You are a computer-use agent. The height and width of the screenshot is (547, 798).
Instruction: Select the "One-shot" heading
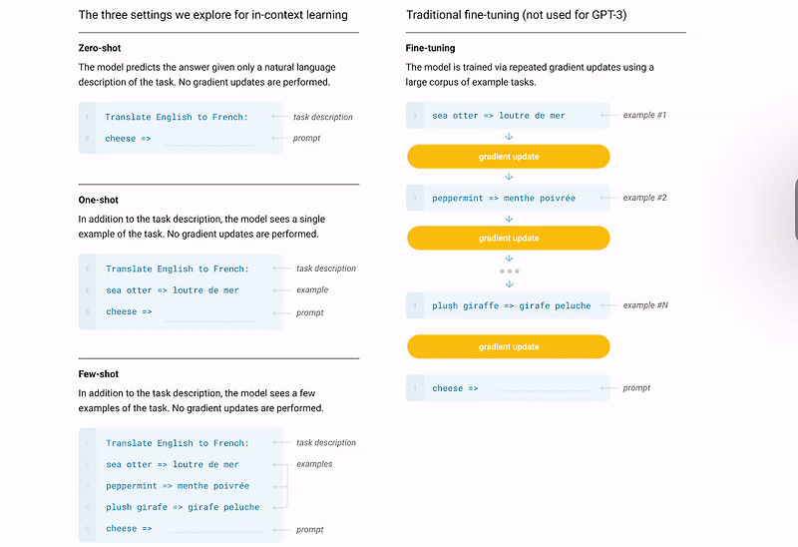click(98, 200)
